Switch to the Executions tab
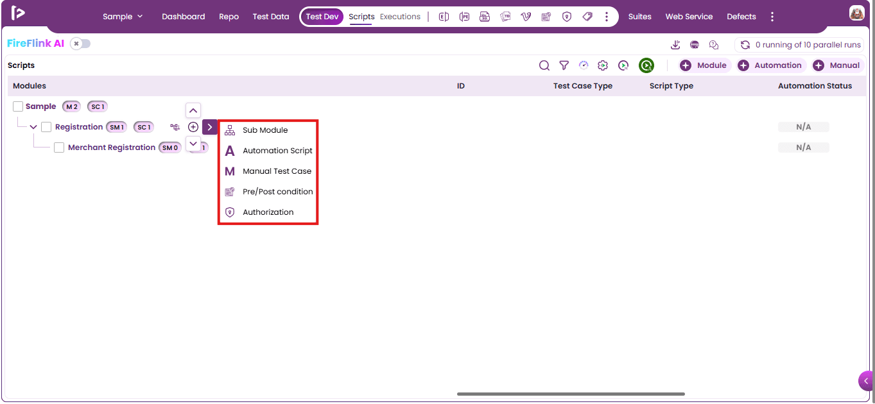This screenshot has width=875, height=404. (400, 17)
